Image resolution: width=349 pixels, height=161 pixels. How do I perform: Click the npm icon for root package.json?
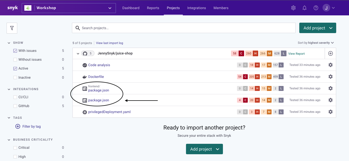(x=85, y=100)
